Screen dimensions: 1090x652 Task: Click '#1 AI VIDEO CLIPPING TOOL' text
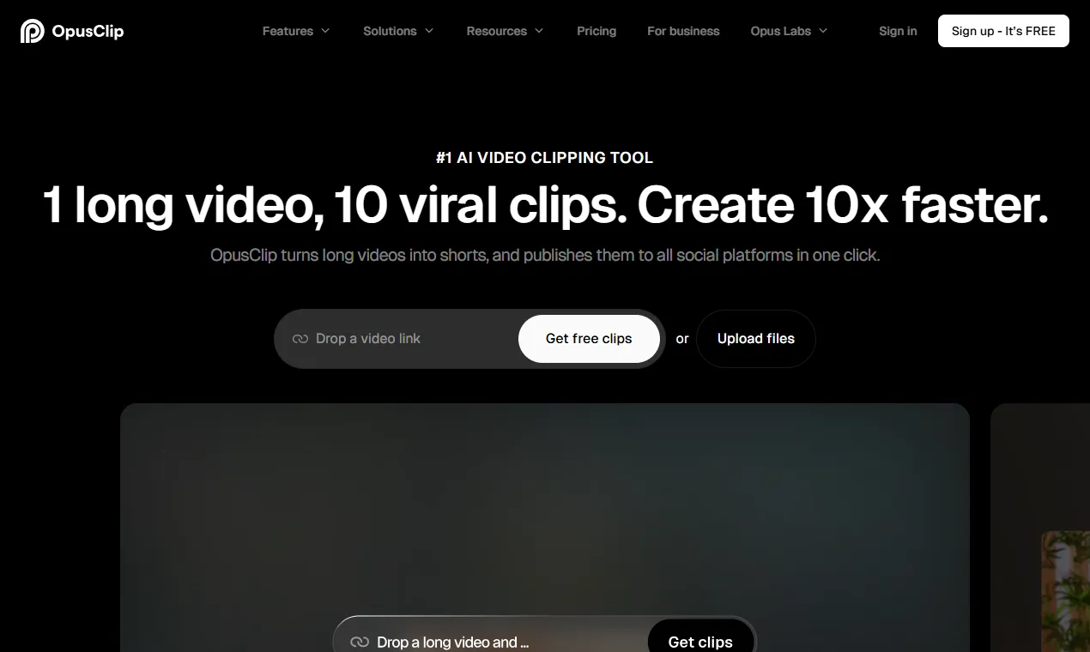tap(545, 158)
